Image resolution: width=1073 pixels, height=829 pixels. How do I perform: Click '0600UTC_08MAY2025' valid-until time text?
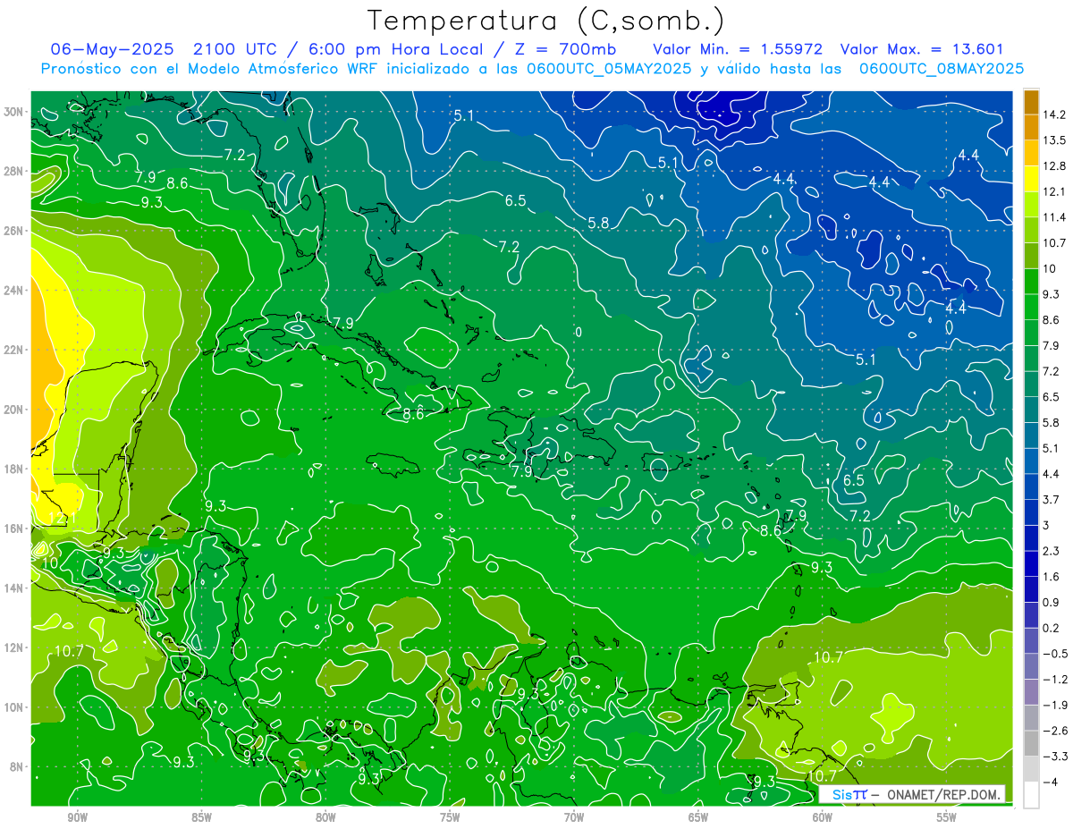coord(942,69)
